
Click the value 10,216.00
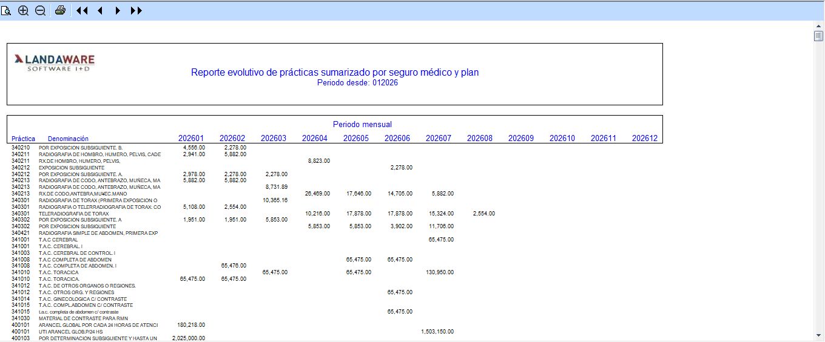pyautogui.click(x=317, y=214)
